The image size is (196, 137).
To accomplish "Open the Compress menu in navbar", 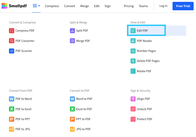I will click(x=52, y=6).
